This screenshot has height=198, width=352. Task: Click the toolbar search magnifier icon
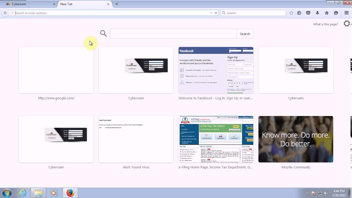[224, 13]
